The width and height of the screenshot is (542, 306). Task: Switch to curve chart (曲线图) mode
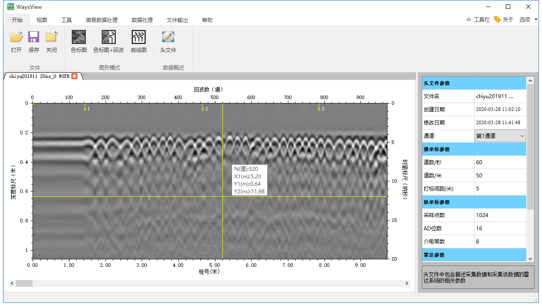[x=139, y=37]
